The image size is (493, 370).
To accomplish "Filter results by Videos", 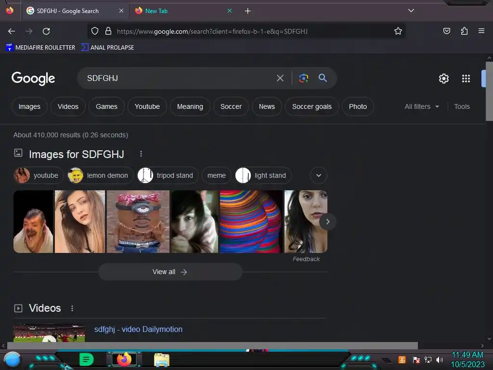I will (x=68, y=106).
